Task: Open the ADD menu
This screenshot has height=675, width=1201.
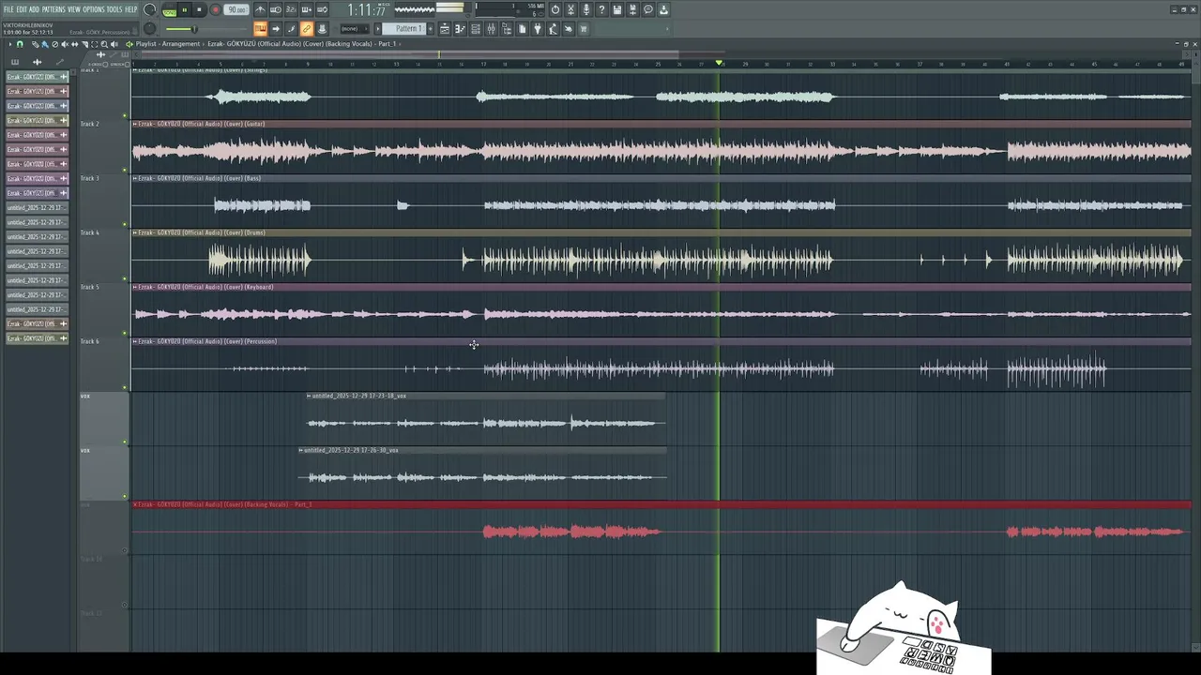Action: (x=34, y=9)
